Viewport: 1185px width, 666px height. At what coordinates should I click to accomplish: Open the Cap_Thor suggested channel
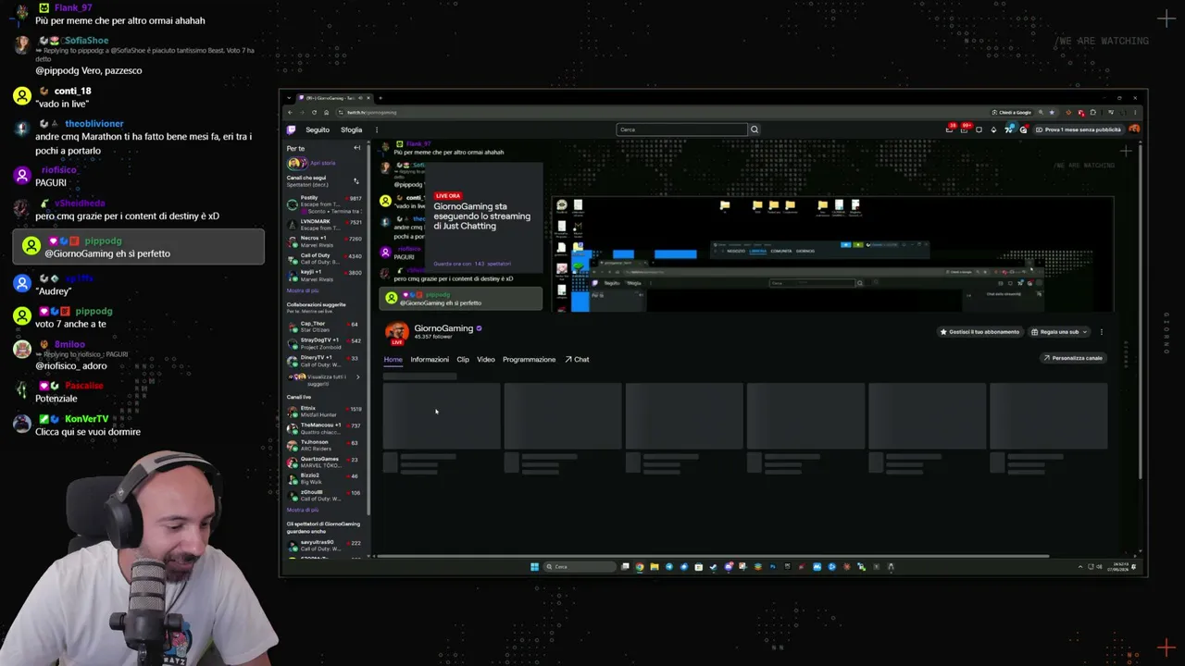(x=323, y=327)
